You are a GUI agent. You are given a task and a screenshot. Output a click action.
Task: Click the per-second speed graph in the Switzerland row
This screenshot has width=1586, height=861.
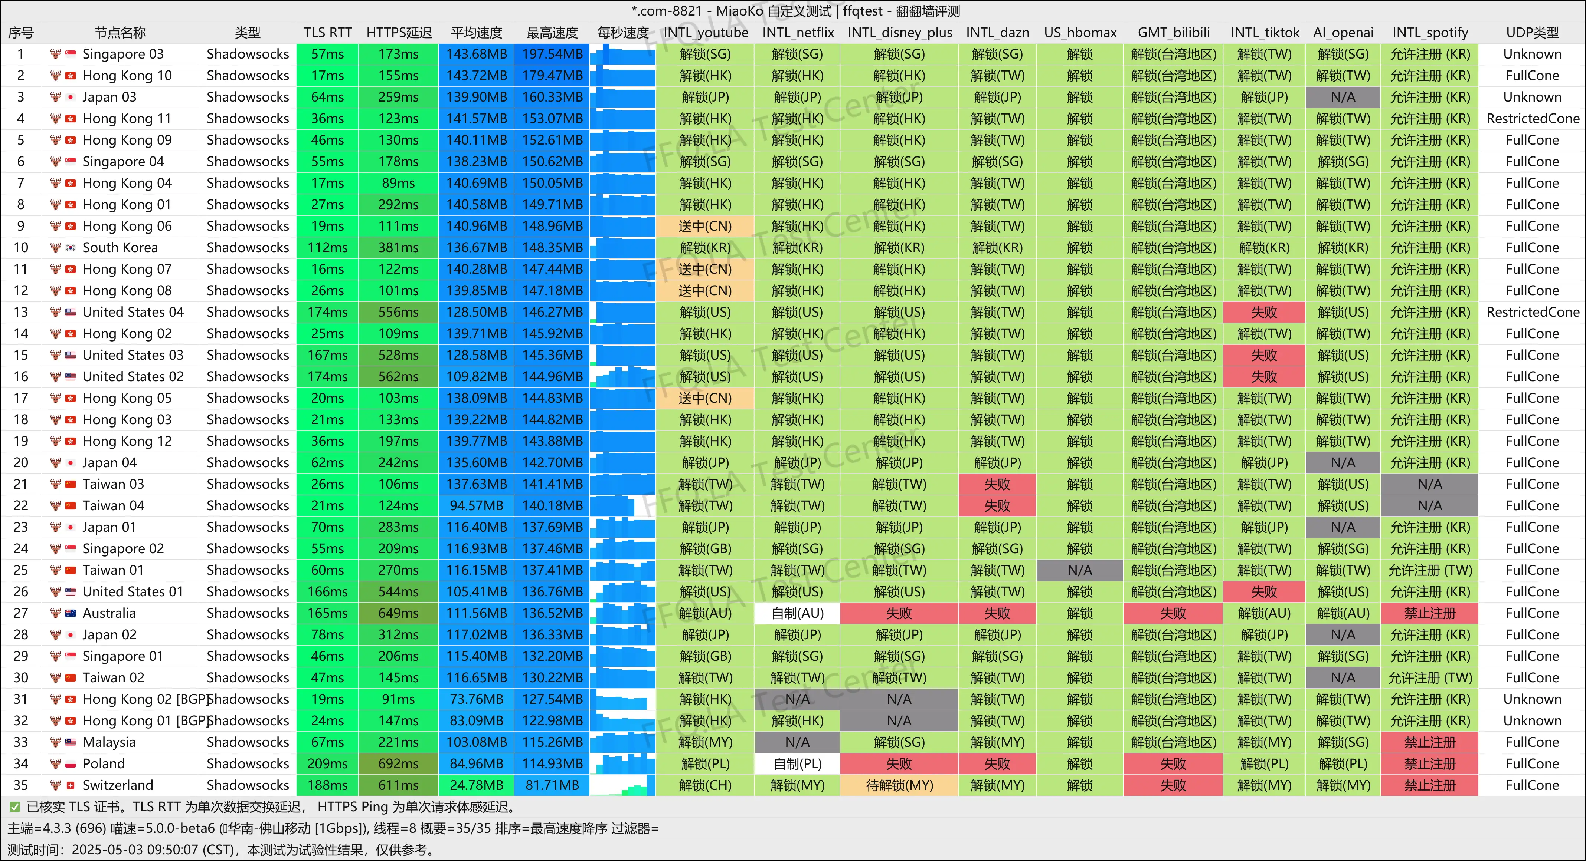point(622,785)
